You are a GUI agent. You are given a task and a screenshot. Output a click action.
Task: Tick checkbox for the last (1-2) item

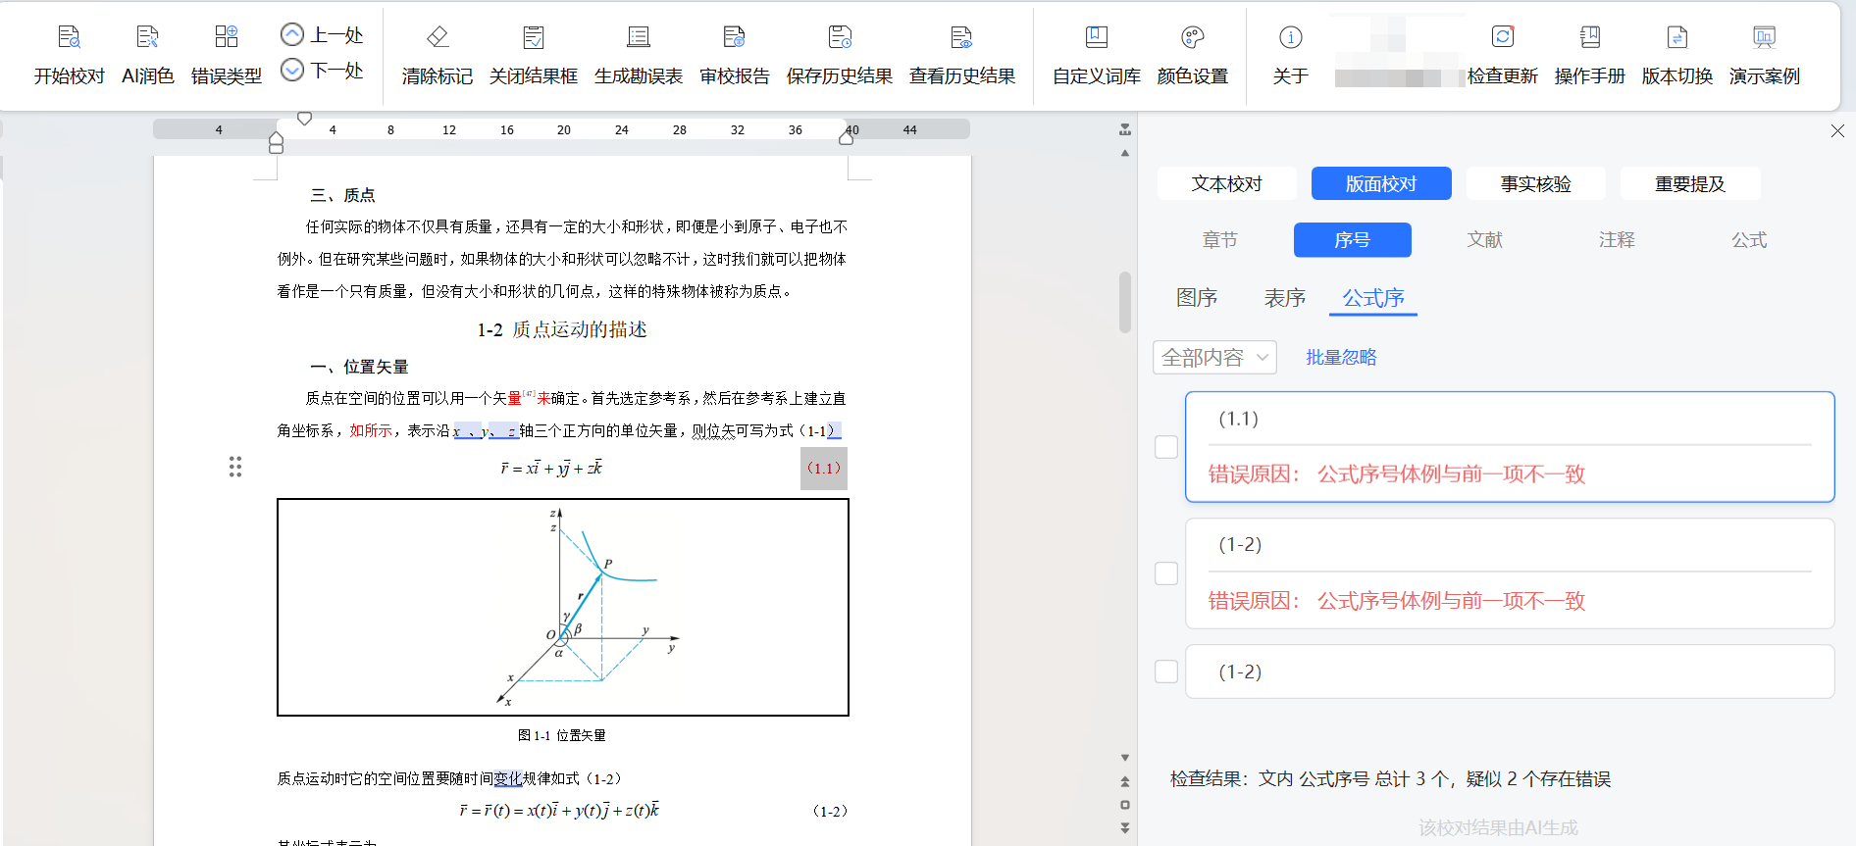coord(1166,672)
